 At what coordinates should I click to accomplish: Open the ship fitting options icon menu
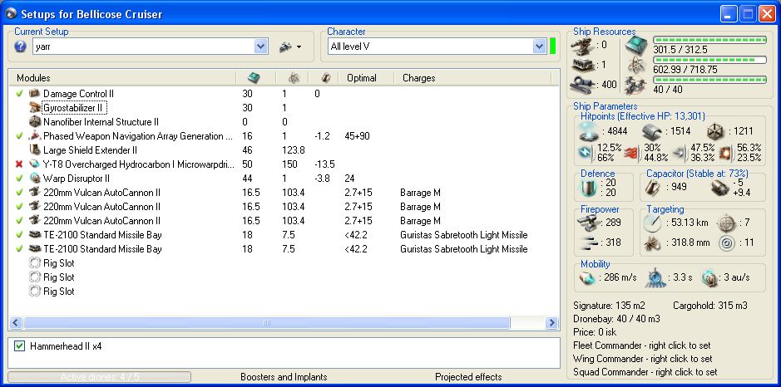(289, 47)
